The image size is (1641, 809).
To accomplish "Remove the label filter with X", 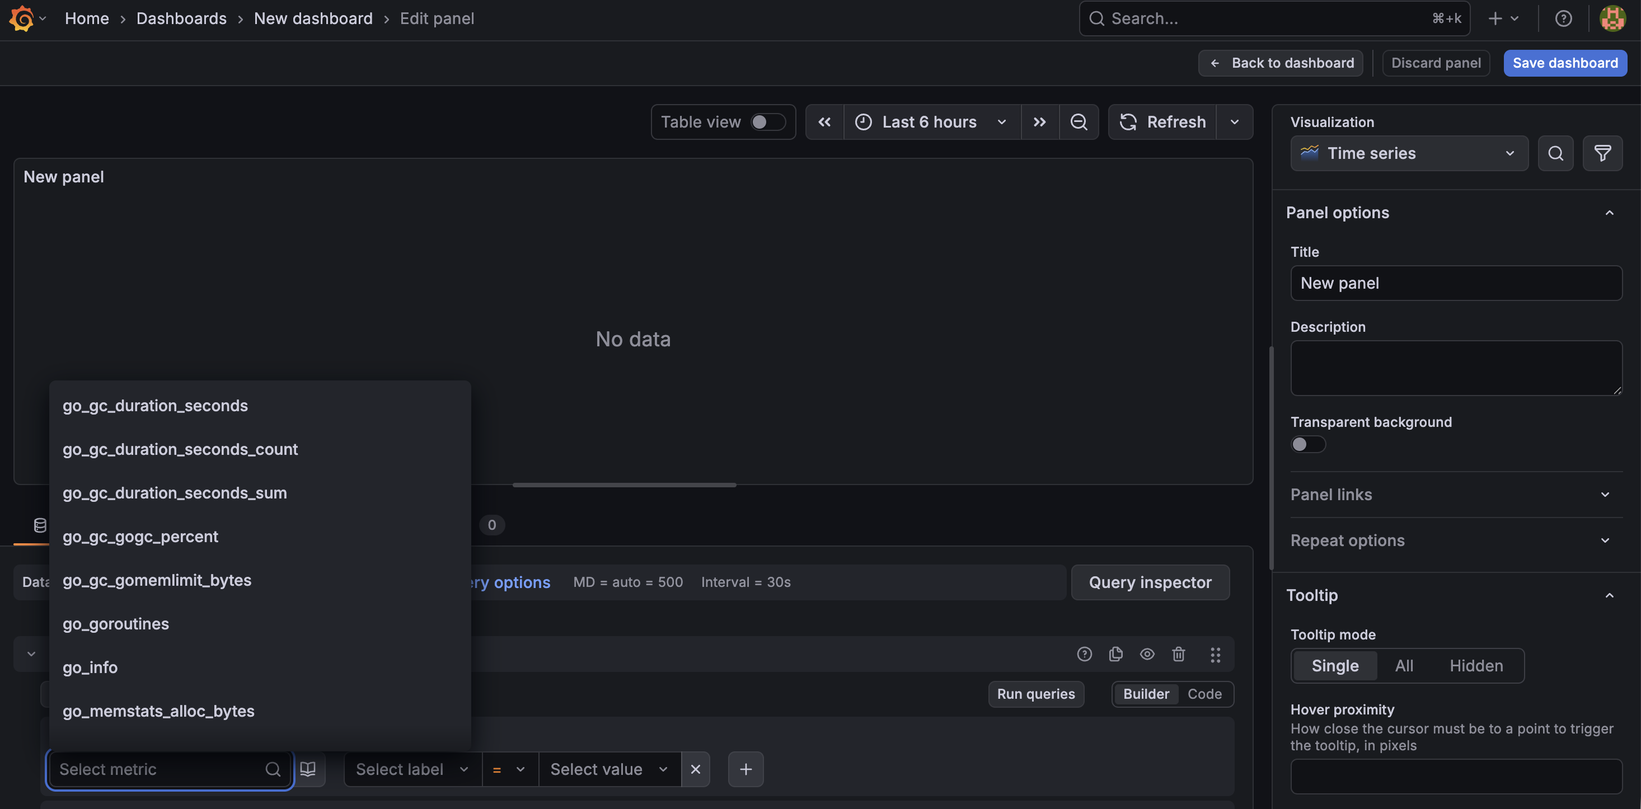I will 696,769.
